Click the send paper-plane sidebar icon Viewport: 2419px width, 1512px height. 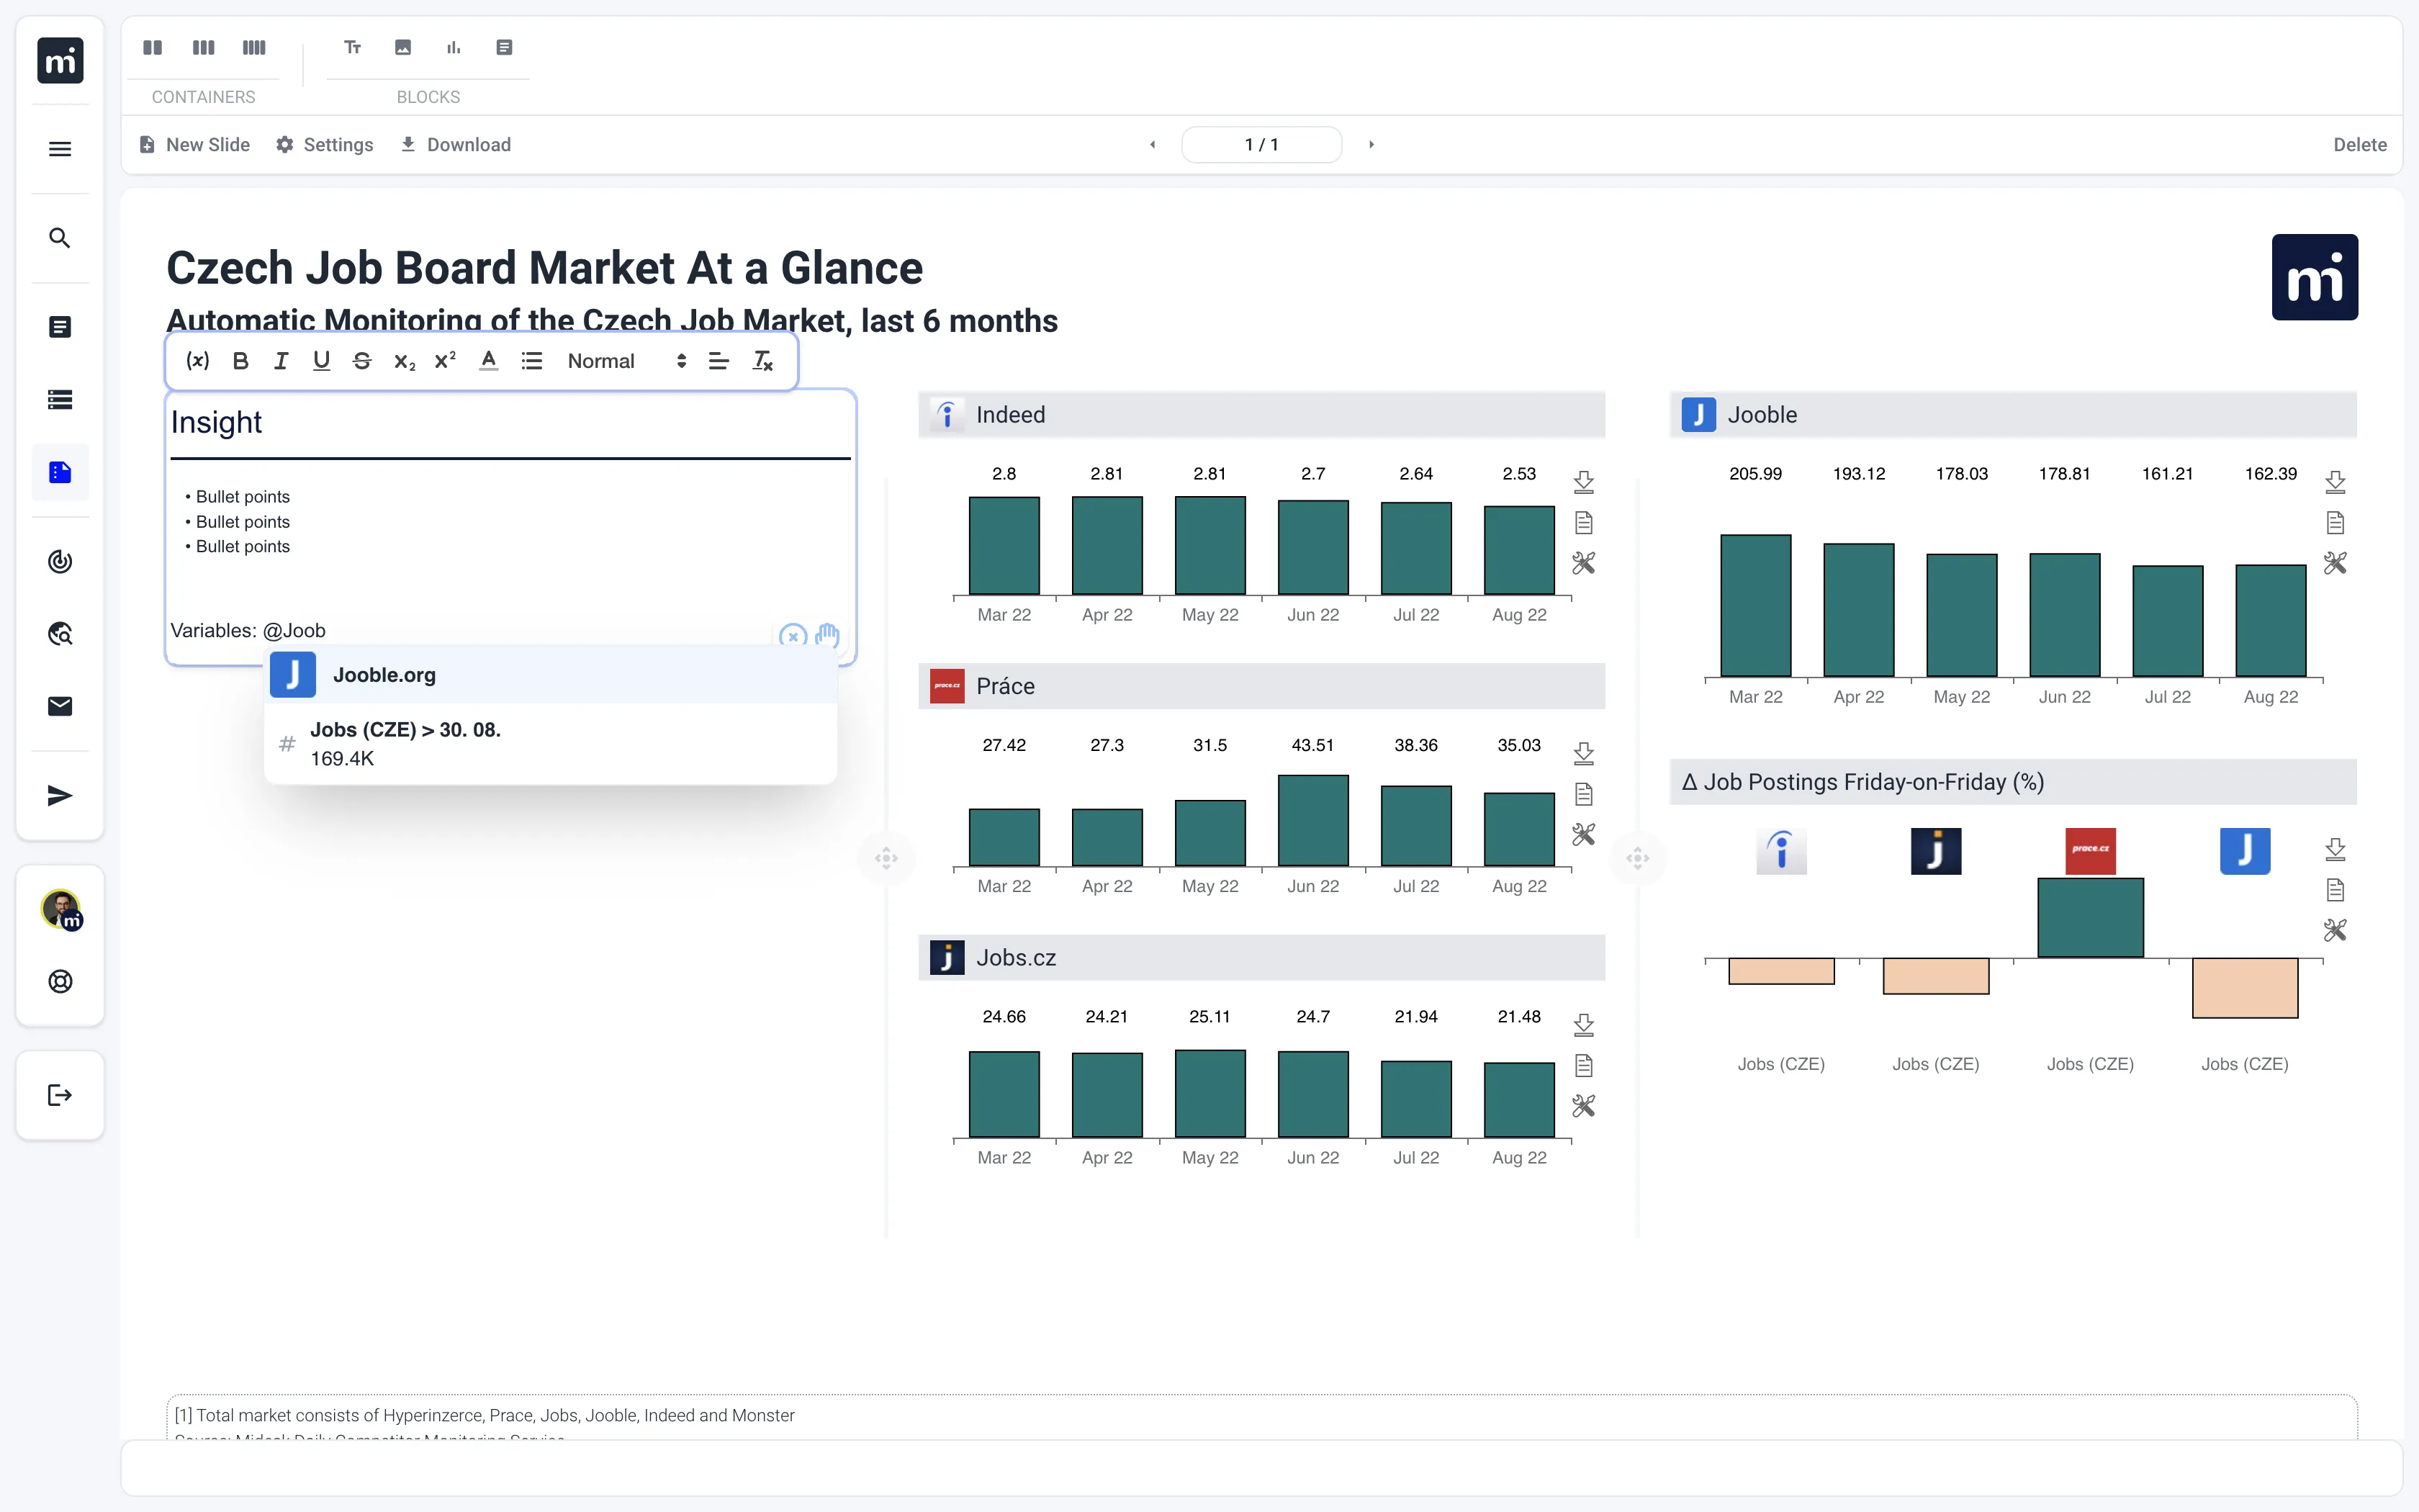[60, 795]
